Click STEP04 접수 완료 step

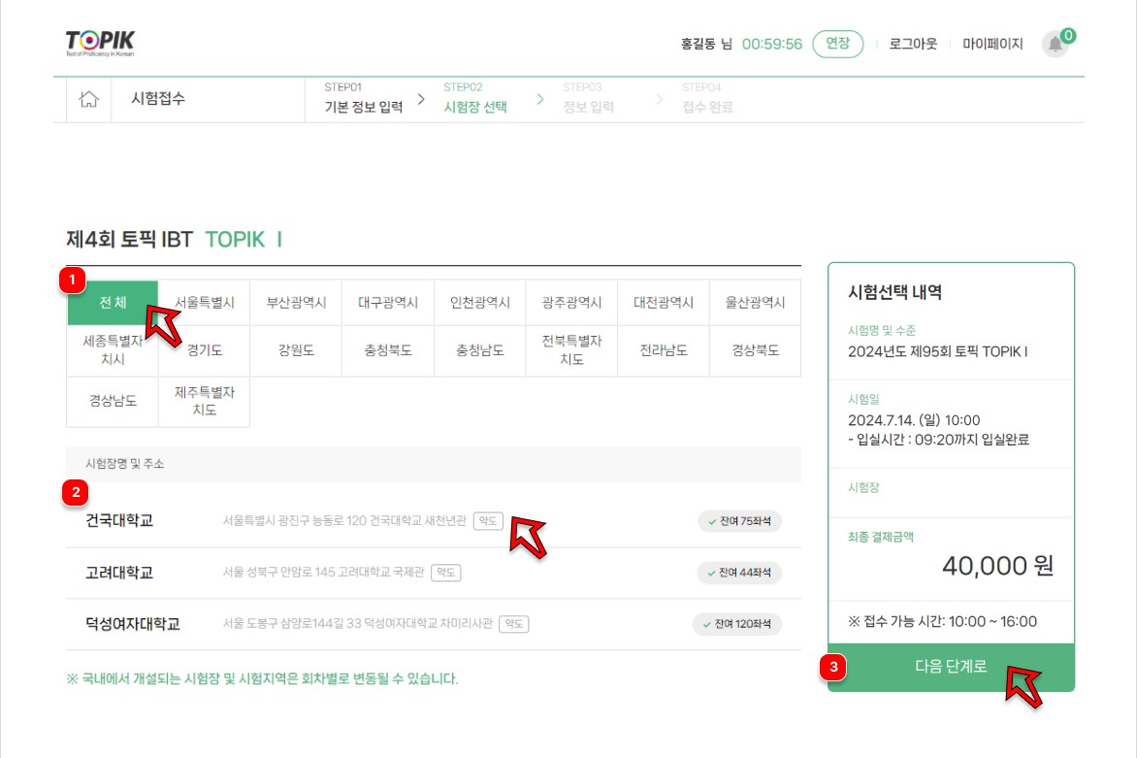tap(707, 99)
